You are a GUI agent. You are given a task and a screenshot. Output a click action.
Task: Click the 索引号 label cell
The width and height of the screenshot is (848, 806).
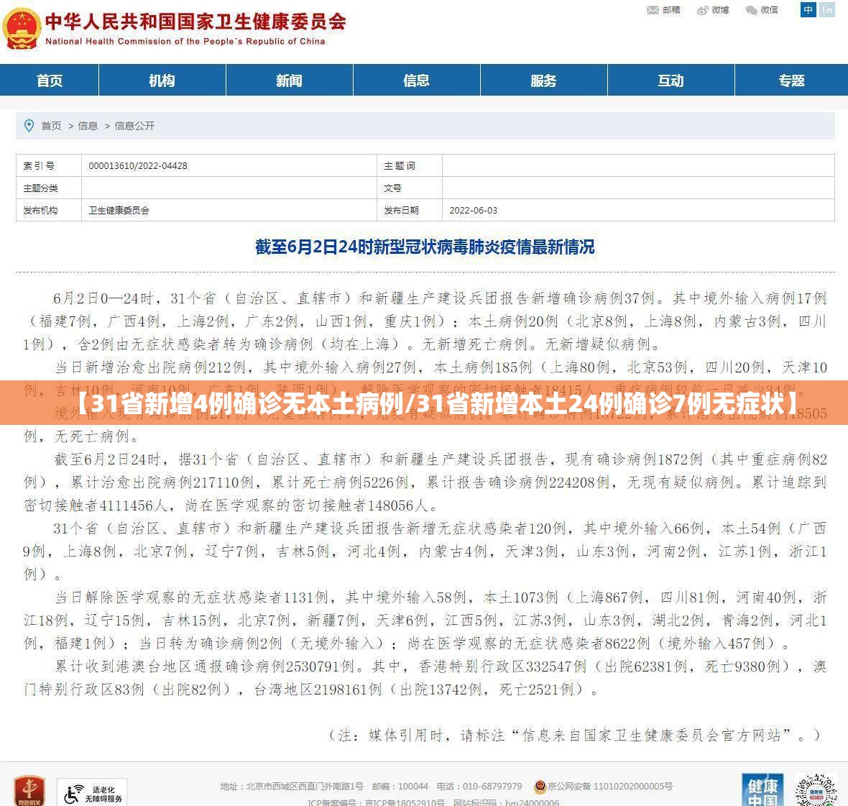[49, 165]
